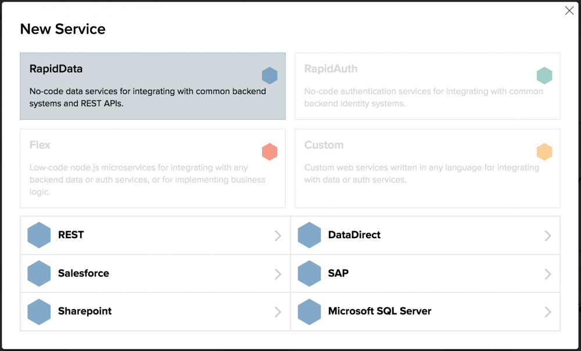Click the blue hexagon icon beside REST
This screenshot has height=351, width=581.
click(39, 235)
